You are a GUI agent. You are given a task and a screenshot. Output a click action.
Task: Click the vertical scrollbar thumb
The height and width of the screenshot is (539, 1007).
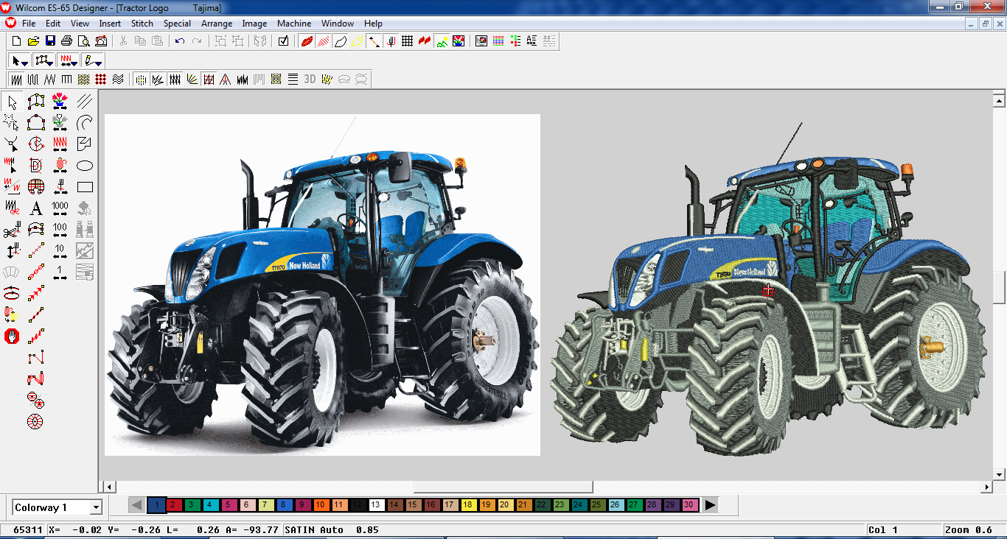pyautogui.click(x=1000, y=287)
